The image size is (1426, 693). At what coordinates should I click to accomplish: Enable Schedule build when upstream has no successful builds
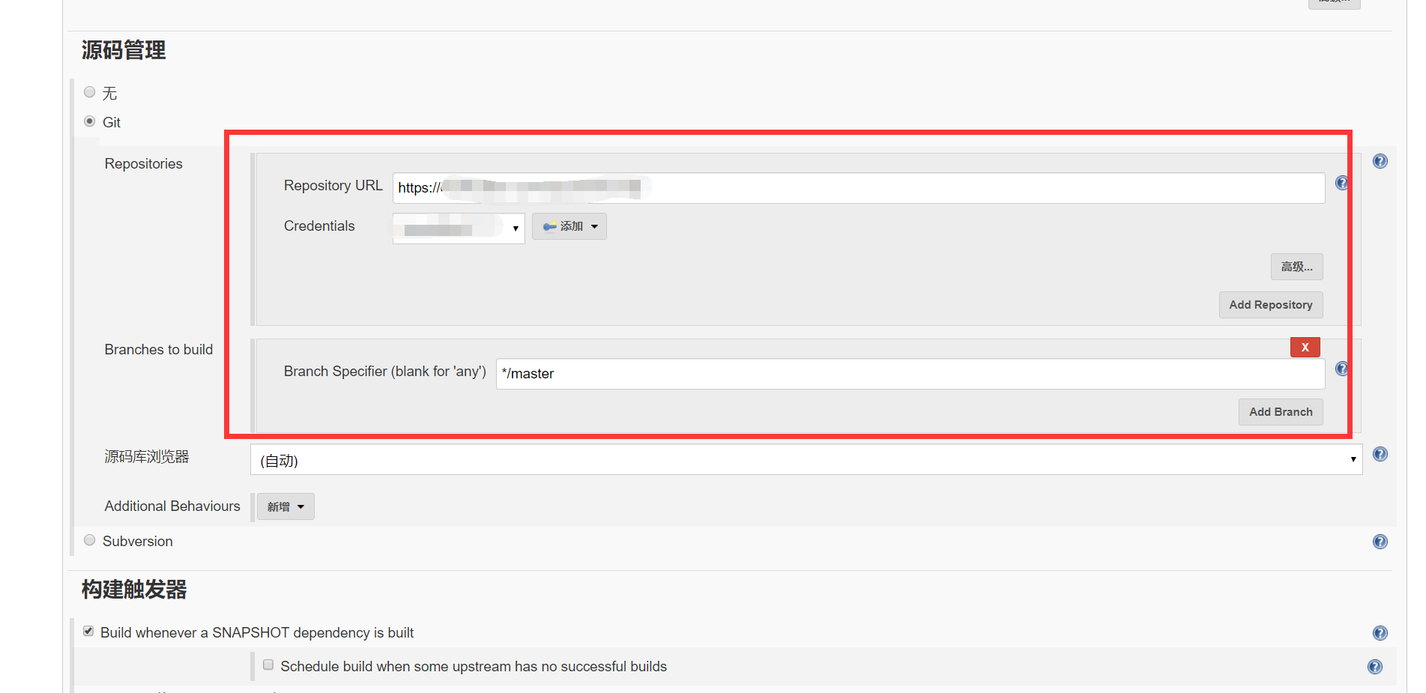[x=268, y=665]
